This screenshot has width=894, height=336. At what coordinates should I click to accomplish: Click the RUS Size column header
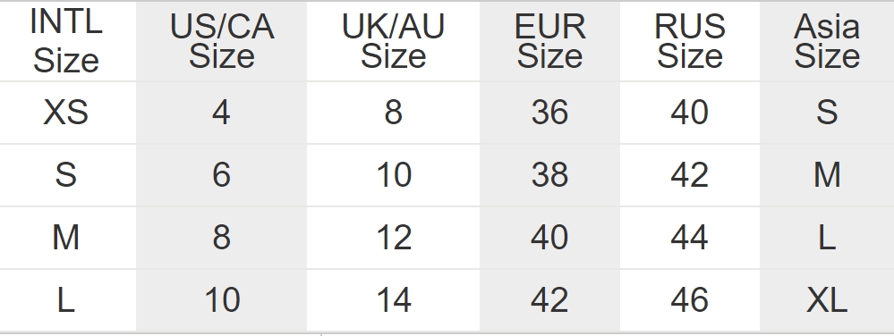pos(690,41)
